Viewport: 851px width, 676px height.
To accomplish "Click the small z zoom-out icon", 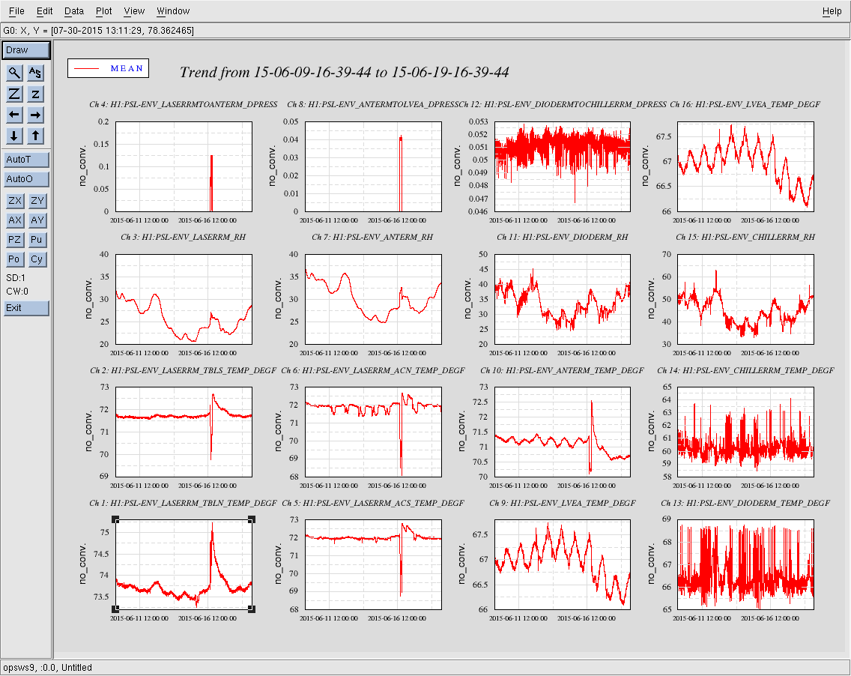I will tap(35, 94).
